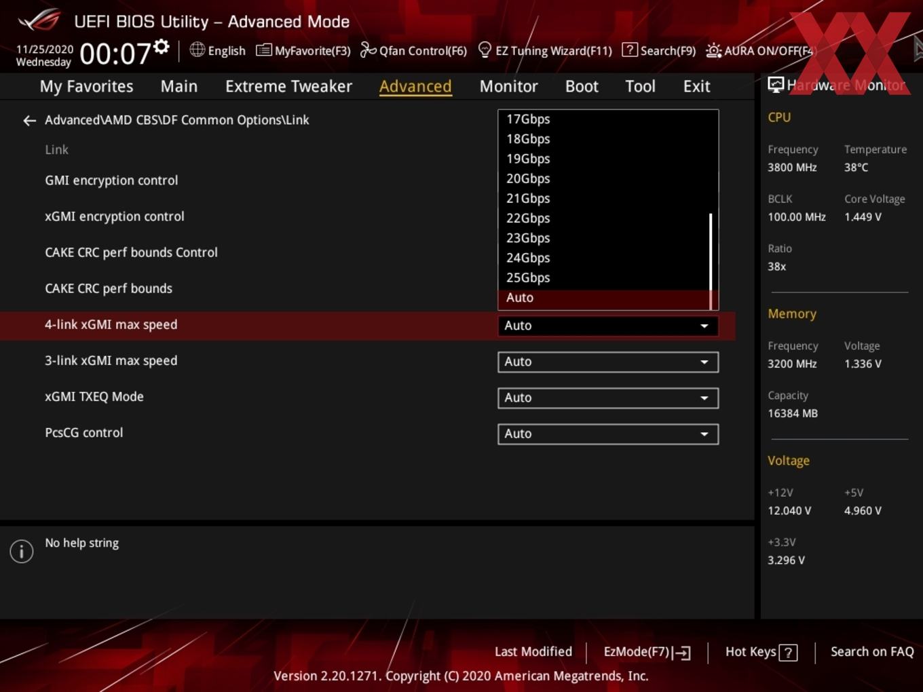Open the Exit tab
The image size is (923, 692).
tap(696, 86)
